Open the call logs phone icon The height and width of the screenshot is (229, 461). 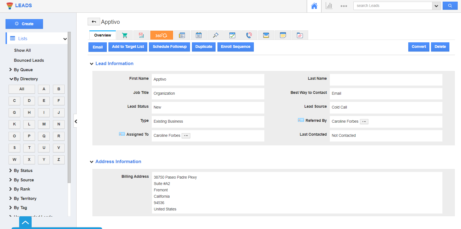point(249,35)
